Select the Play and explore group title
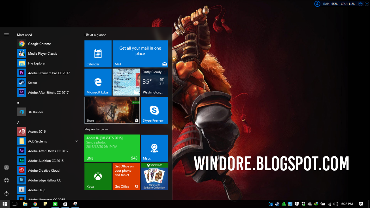The image size is (370, 208). point(96,129)
